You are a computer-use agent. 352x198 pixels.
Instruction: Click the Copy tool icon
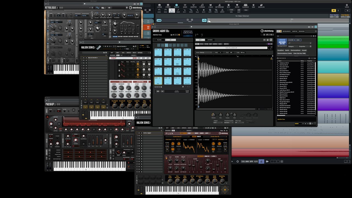[x=210, y=11]
